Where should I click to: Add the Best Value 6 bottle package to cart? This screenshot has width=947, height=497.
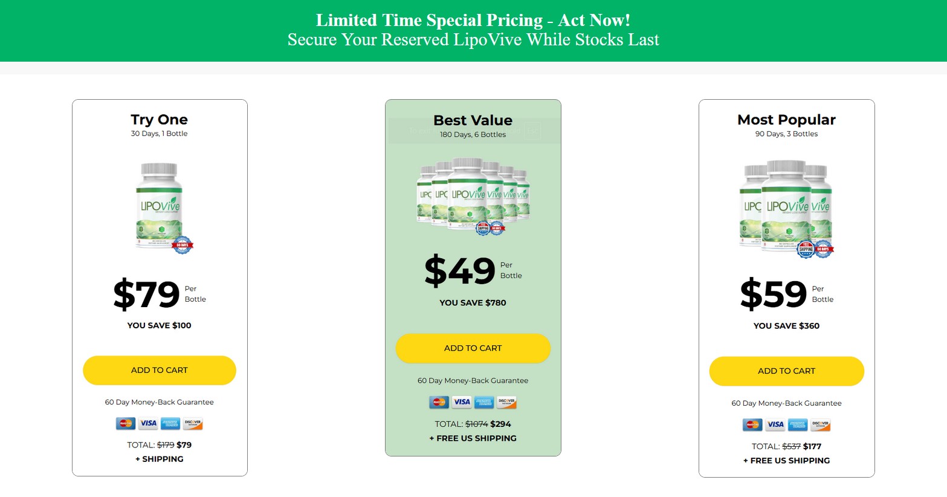[x=473, y=348]
